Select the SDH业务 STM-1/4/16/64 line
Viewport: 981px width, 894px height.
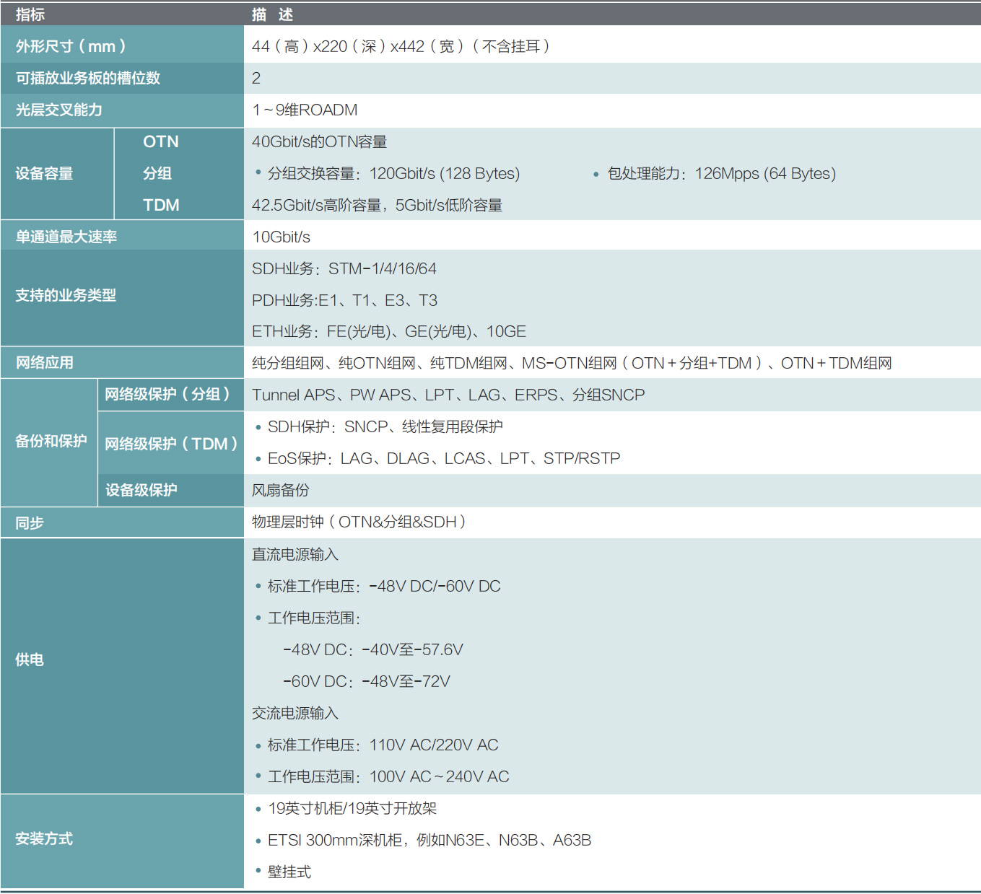[x=344, y=268]
